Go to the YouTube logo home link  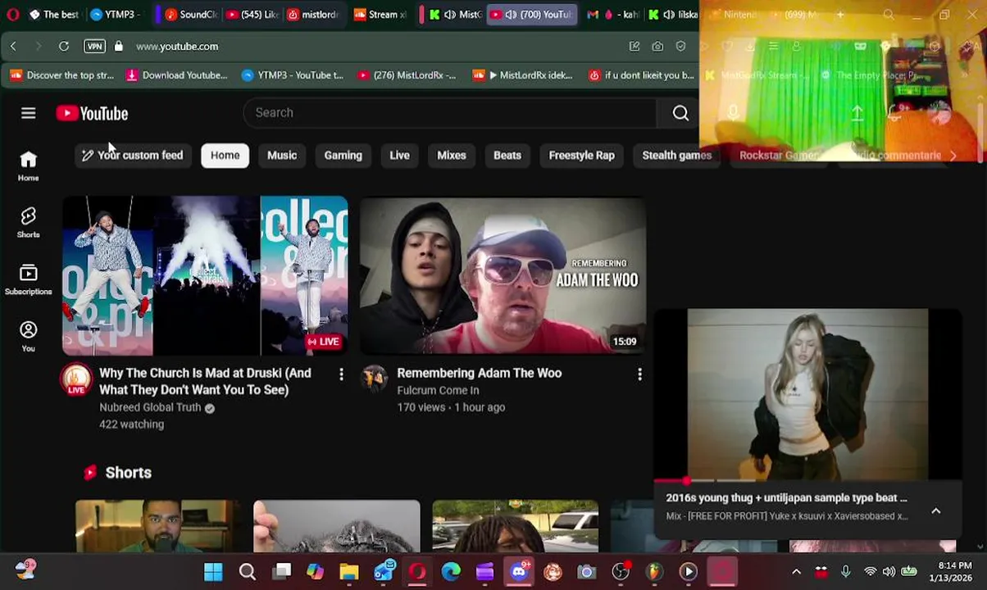(x=92, y=113)
